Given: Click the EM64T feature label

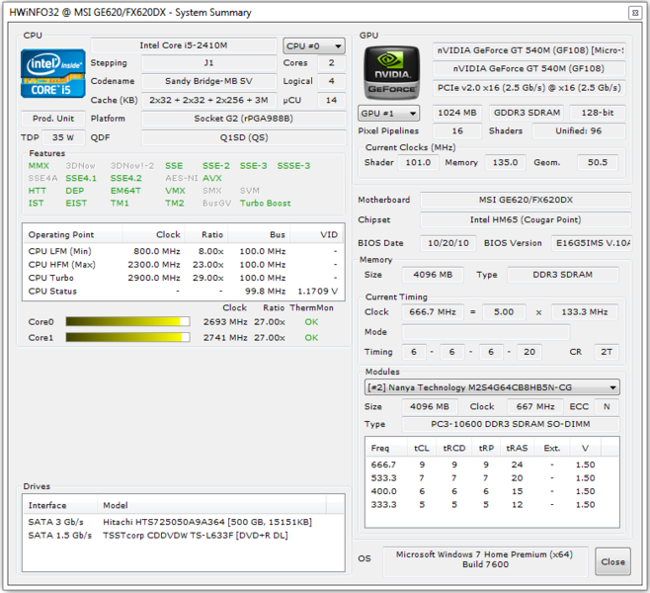Looking at the screenshot, I should (125, 191).
